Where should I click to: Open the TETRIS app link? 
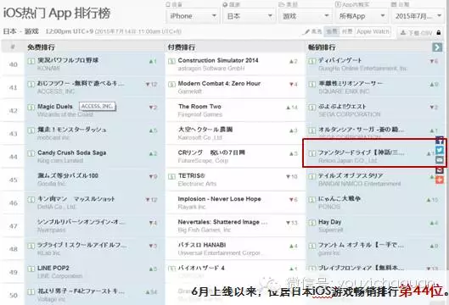click(192, 175)
